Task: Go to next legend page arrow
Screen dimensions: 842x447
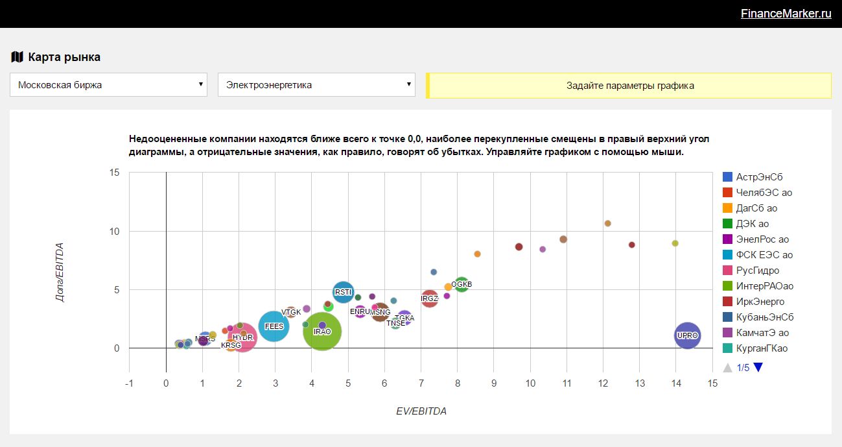Action: [x=758, y=367]
